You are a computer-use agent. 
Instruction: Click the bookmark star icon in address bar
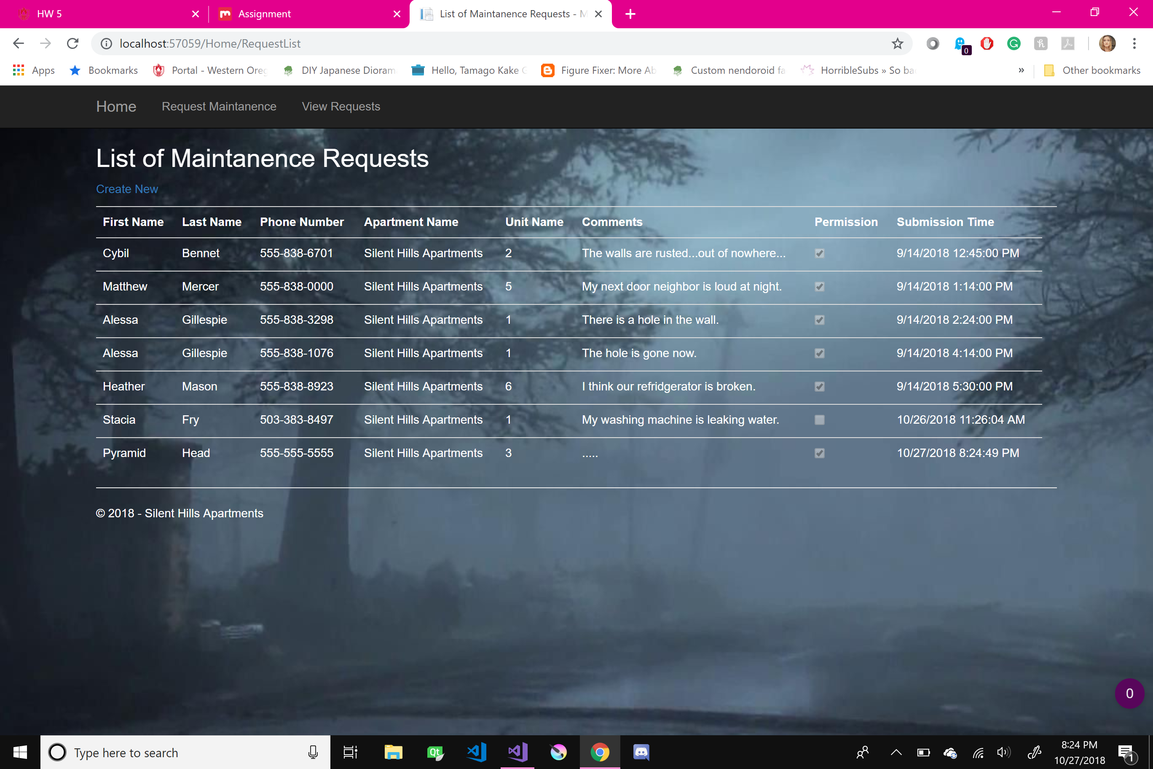click(897, 44)
